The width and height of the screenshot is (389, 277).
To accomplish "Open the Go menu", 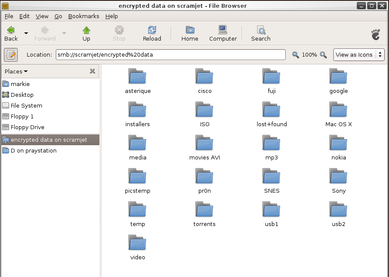I will (x=58, y=16).
